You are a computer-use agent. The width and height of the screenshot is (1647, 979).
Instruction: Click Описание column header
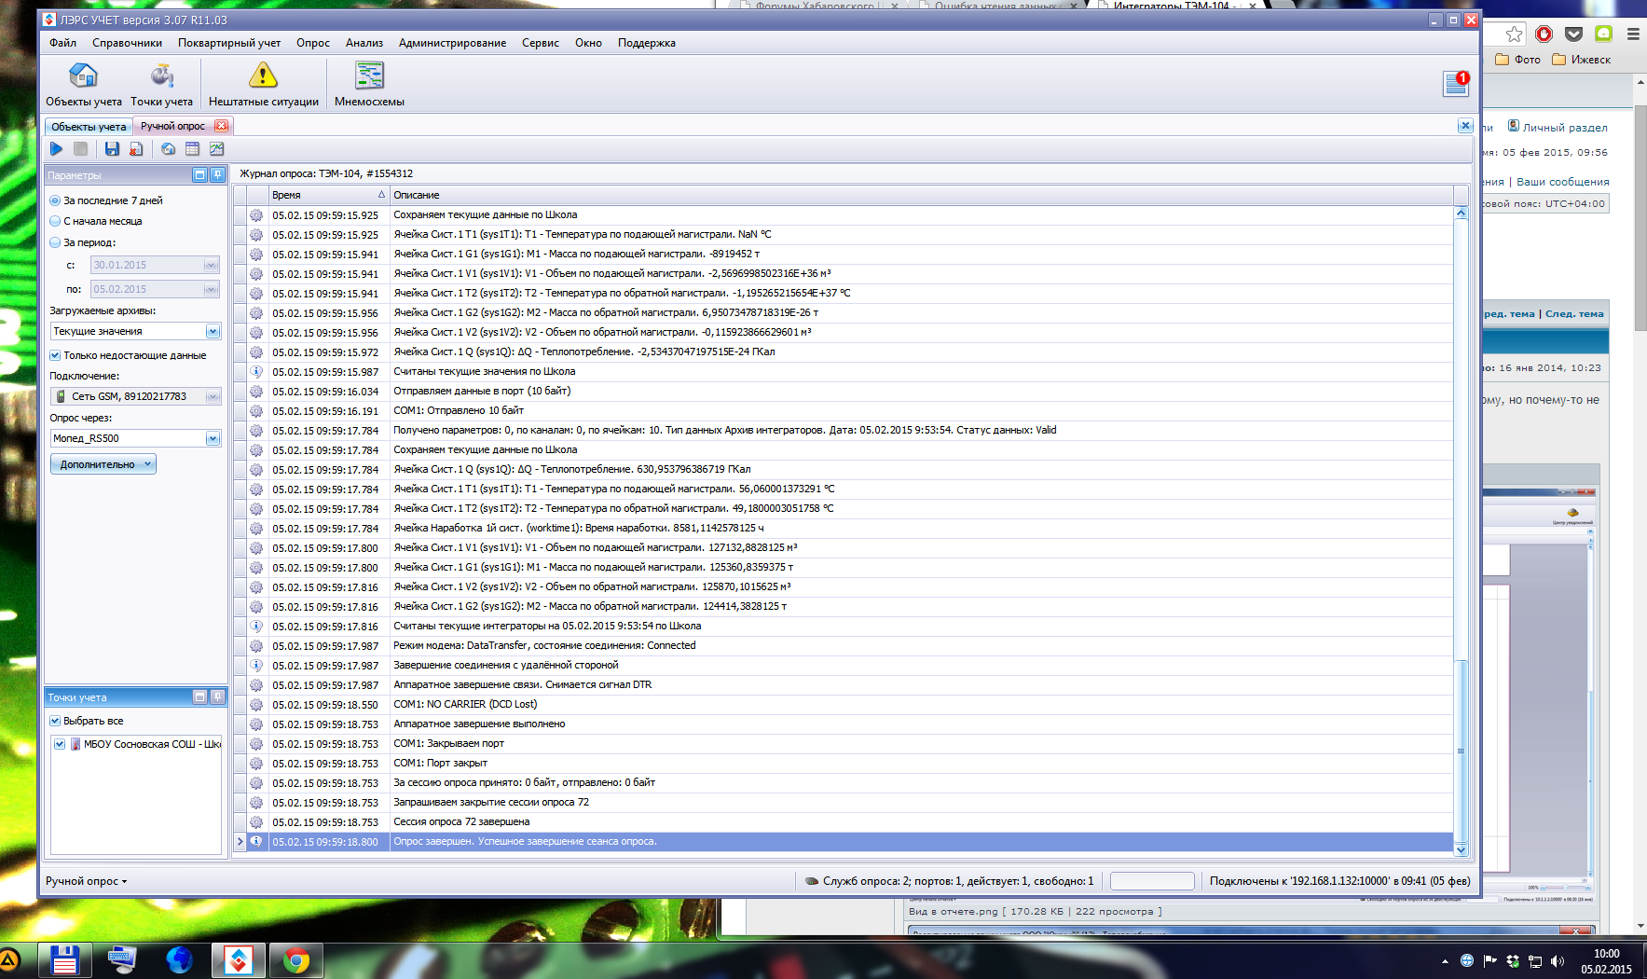tap(922, 195)
